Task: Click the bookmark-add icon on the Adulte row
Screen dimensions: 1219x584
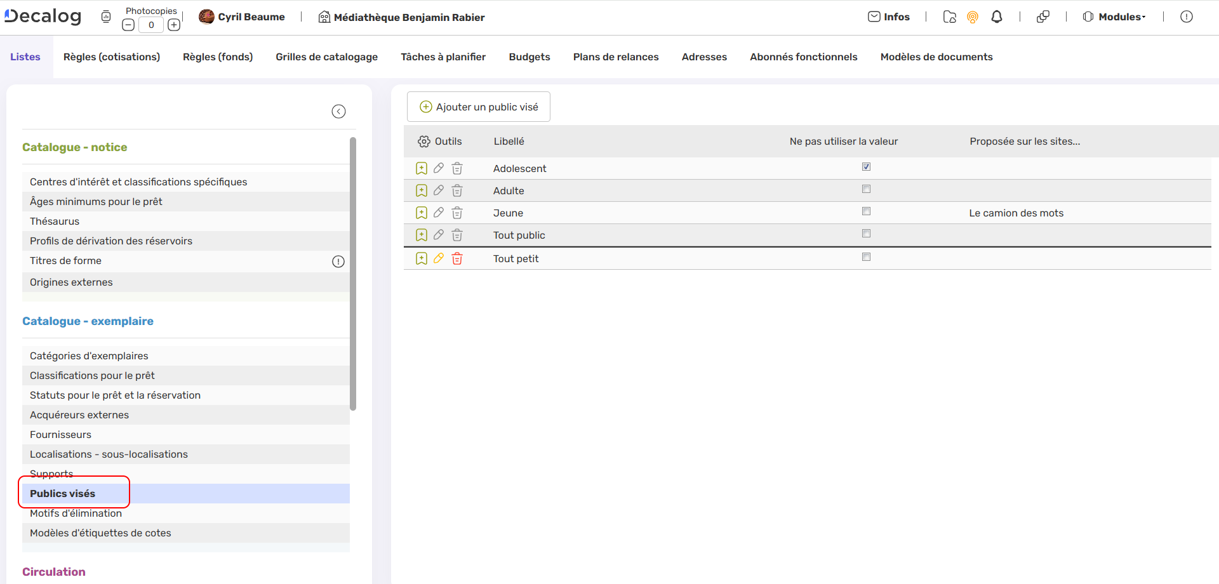Action: [421, 190]
